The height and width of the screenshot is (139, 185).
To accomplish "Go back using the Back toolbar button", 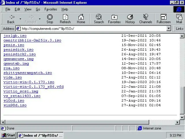I will coord(11,19).
